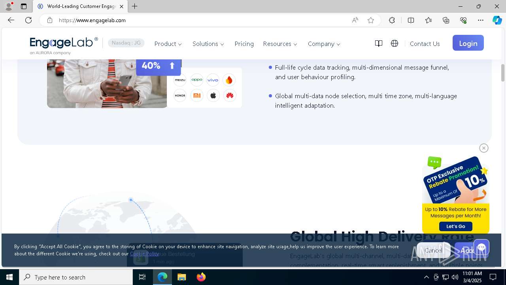Open a new browser tab

click(x=135, y=6)
